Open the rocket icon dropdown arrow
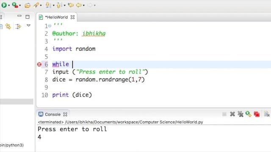271x152 pixels. [41, 5]
